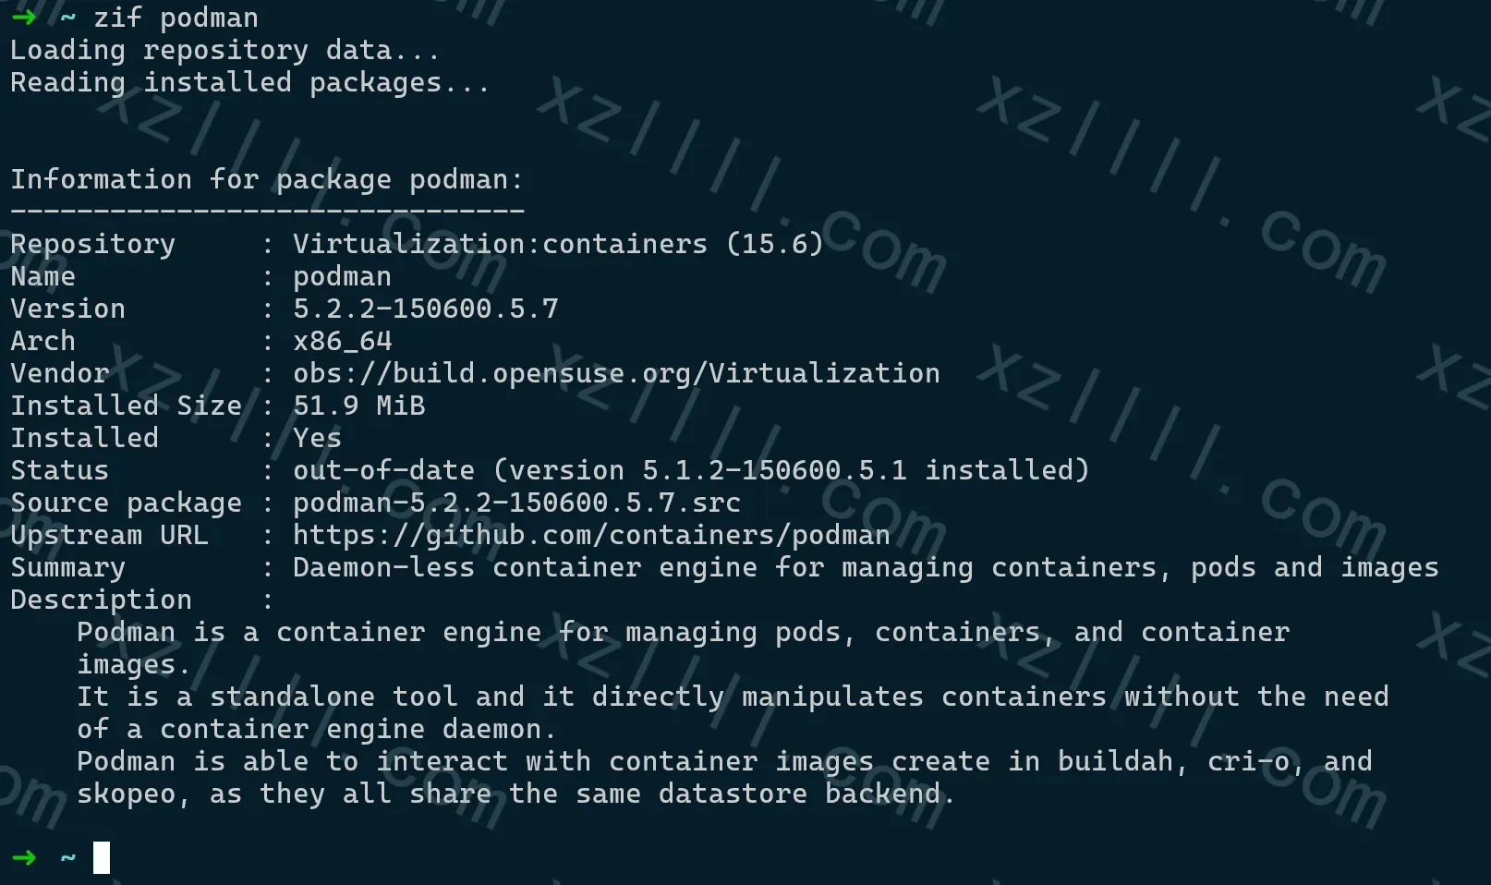This screenshot has width=1491, height=885.
Task: Click the "Description" field label
Action: pyautogui.click(x=101, y=600)
